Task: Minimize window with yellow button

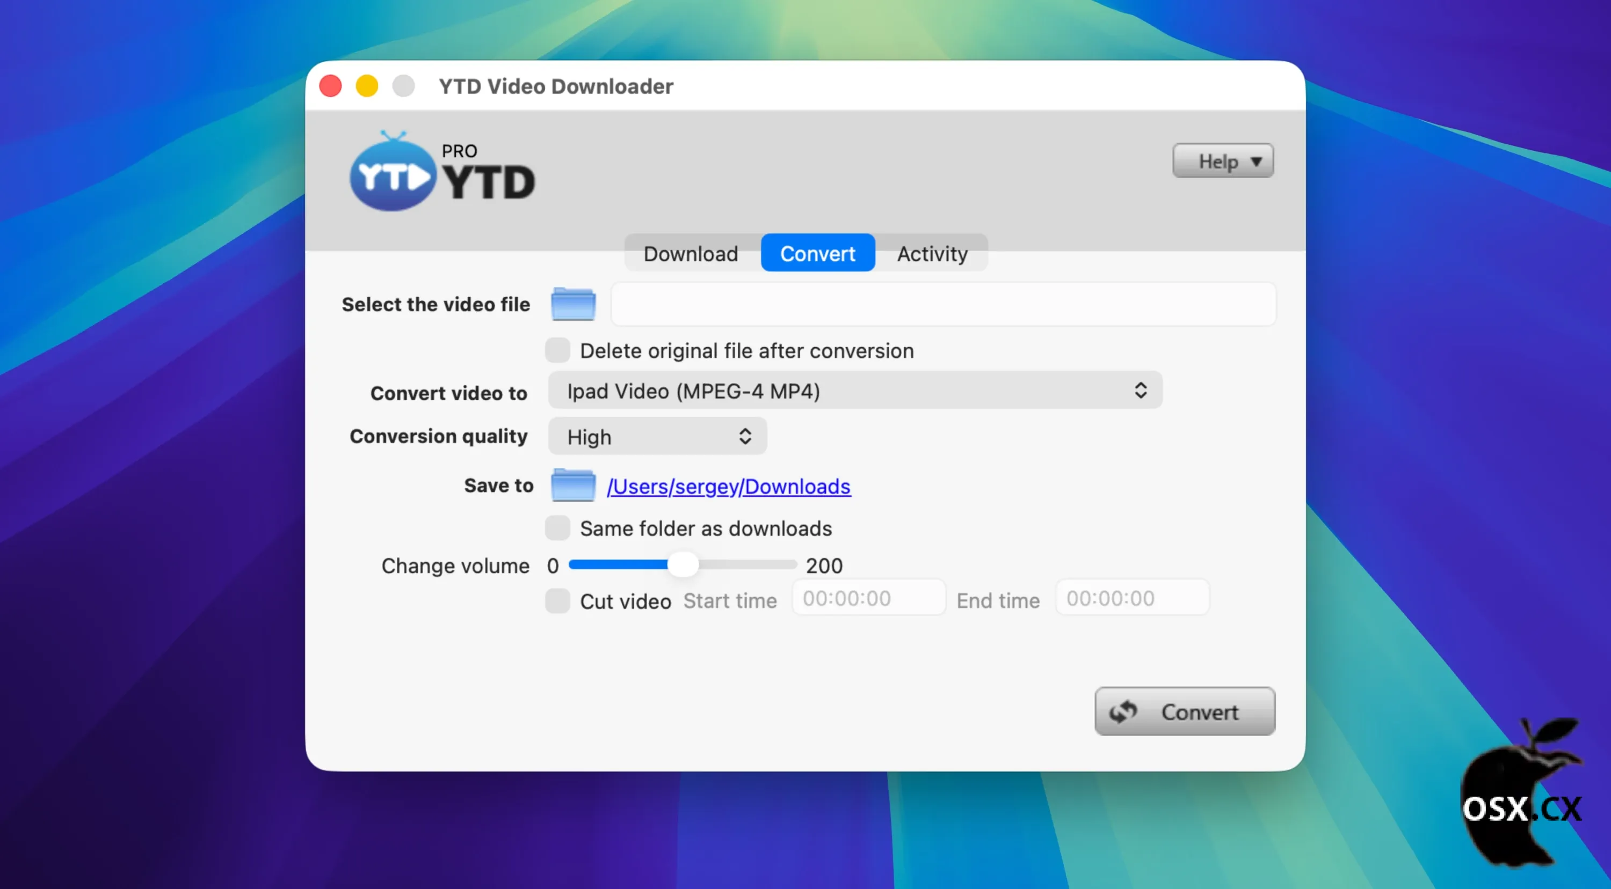Action: [367, 86]
